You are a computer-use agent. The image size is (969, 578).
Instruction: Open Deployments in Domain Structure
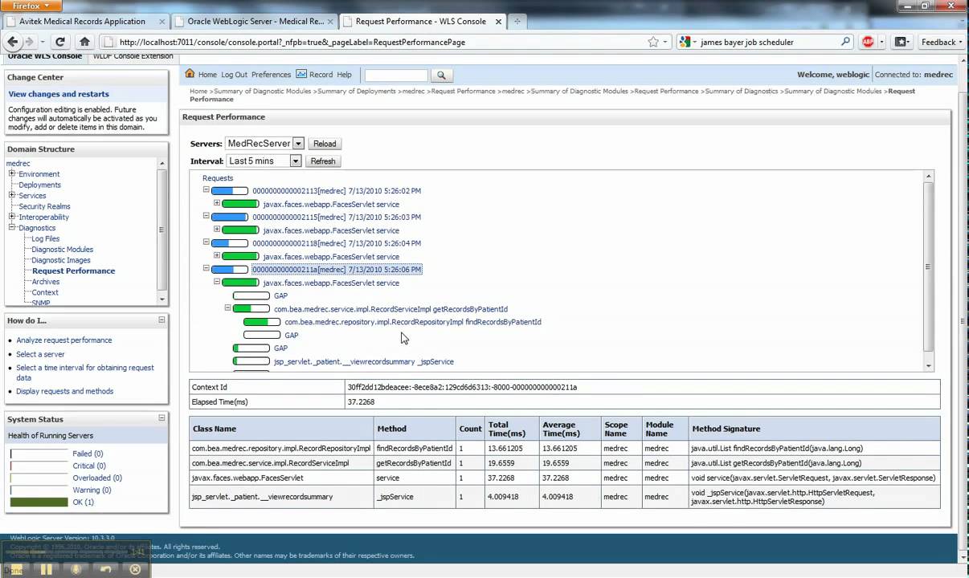tap(39, 185)
